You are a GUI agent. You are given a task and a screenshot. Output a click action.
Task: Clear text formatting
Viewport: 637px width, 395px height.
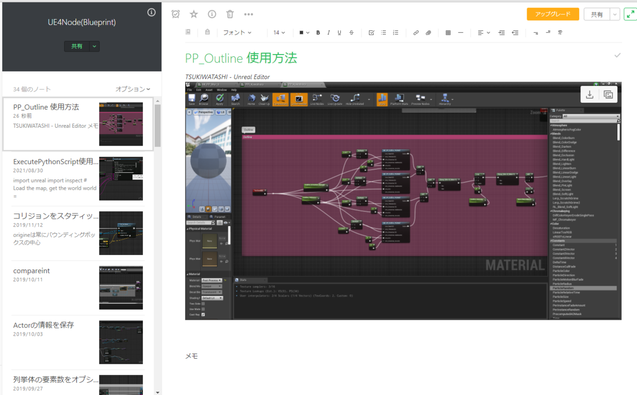pyautogui.click(x=560, y=33)
